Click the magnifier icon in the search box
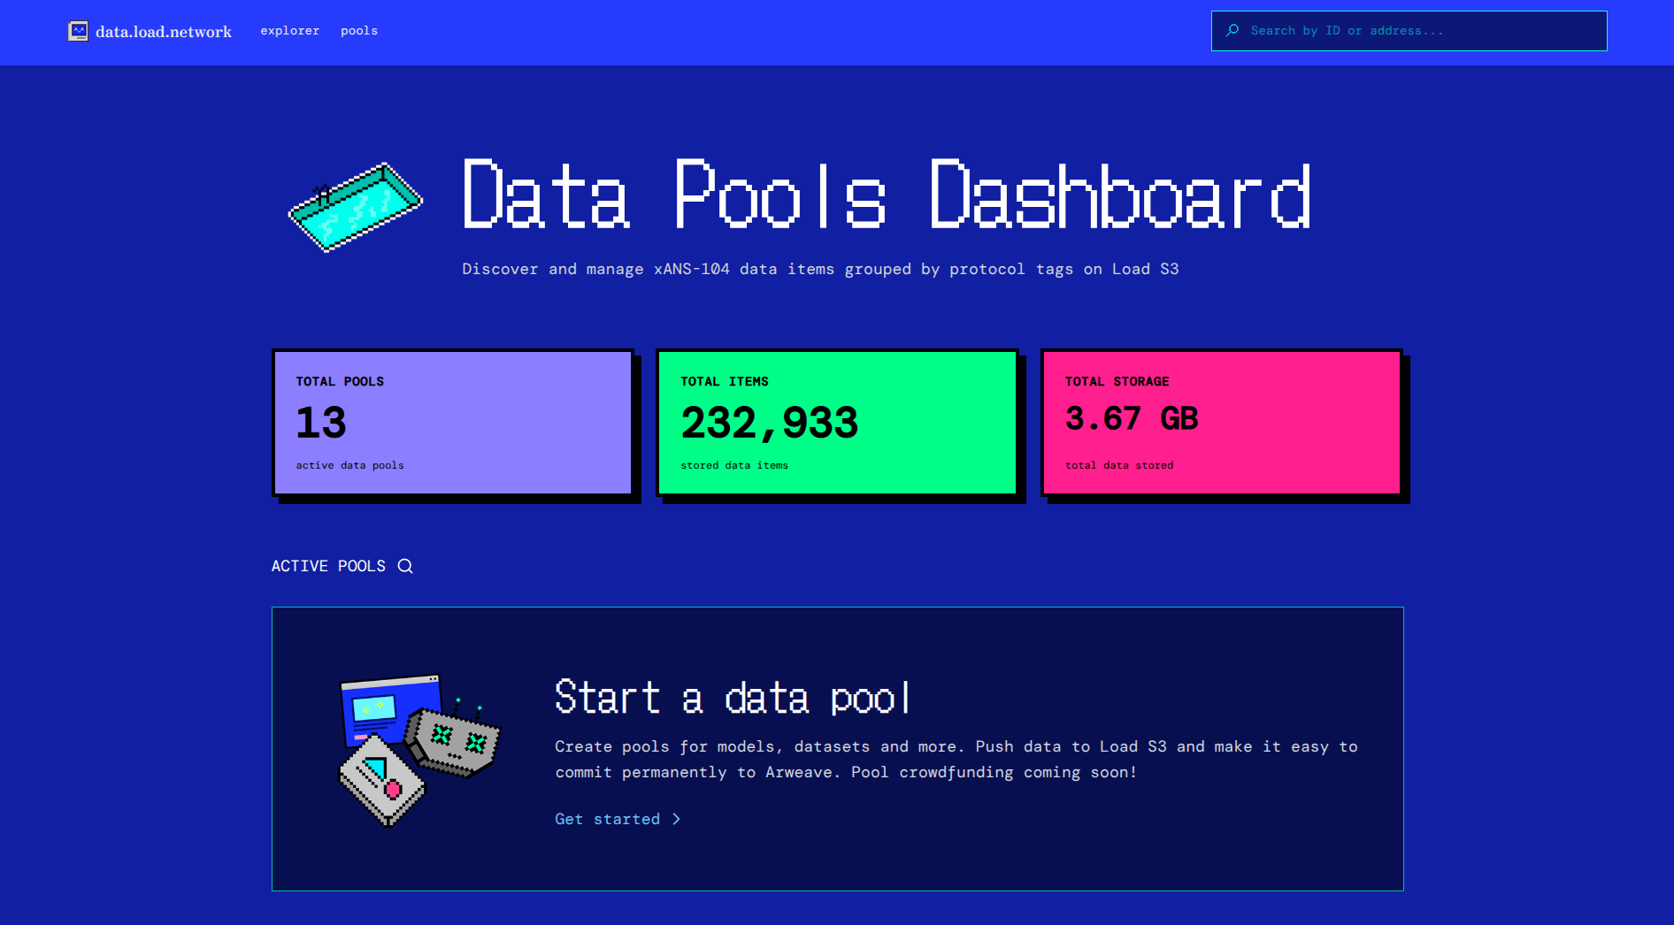The width and height of the screenshot is (1674, 925). click(x=1232, y=31)
